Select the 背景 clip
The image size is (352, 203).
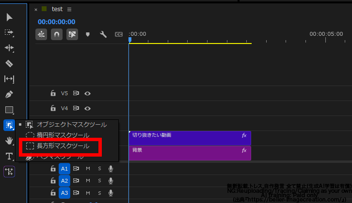(x=190, y=153)
